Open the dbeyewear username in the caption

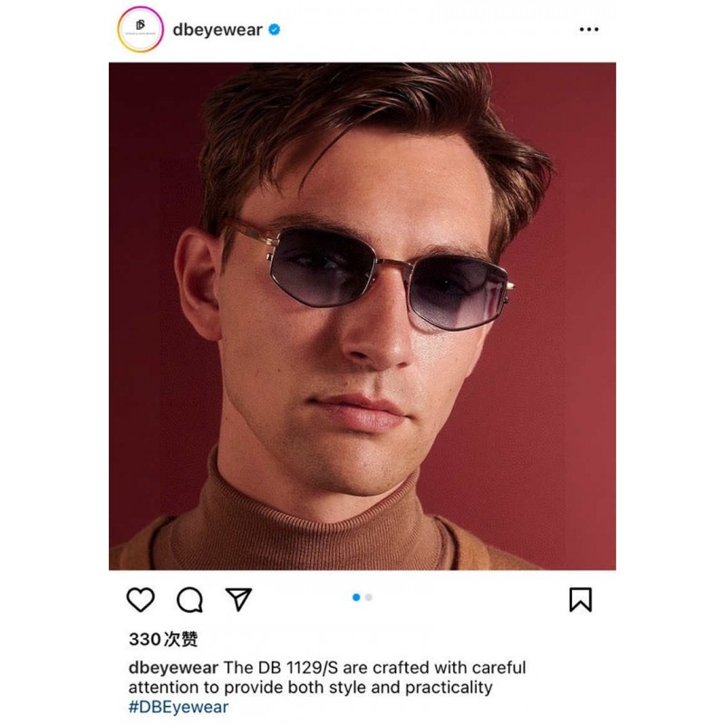point(173,668)
